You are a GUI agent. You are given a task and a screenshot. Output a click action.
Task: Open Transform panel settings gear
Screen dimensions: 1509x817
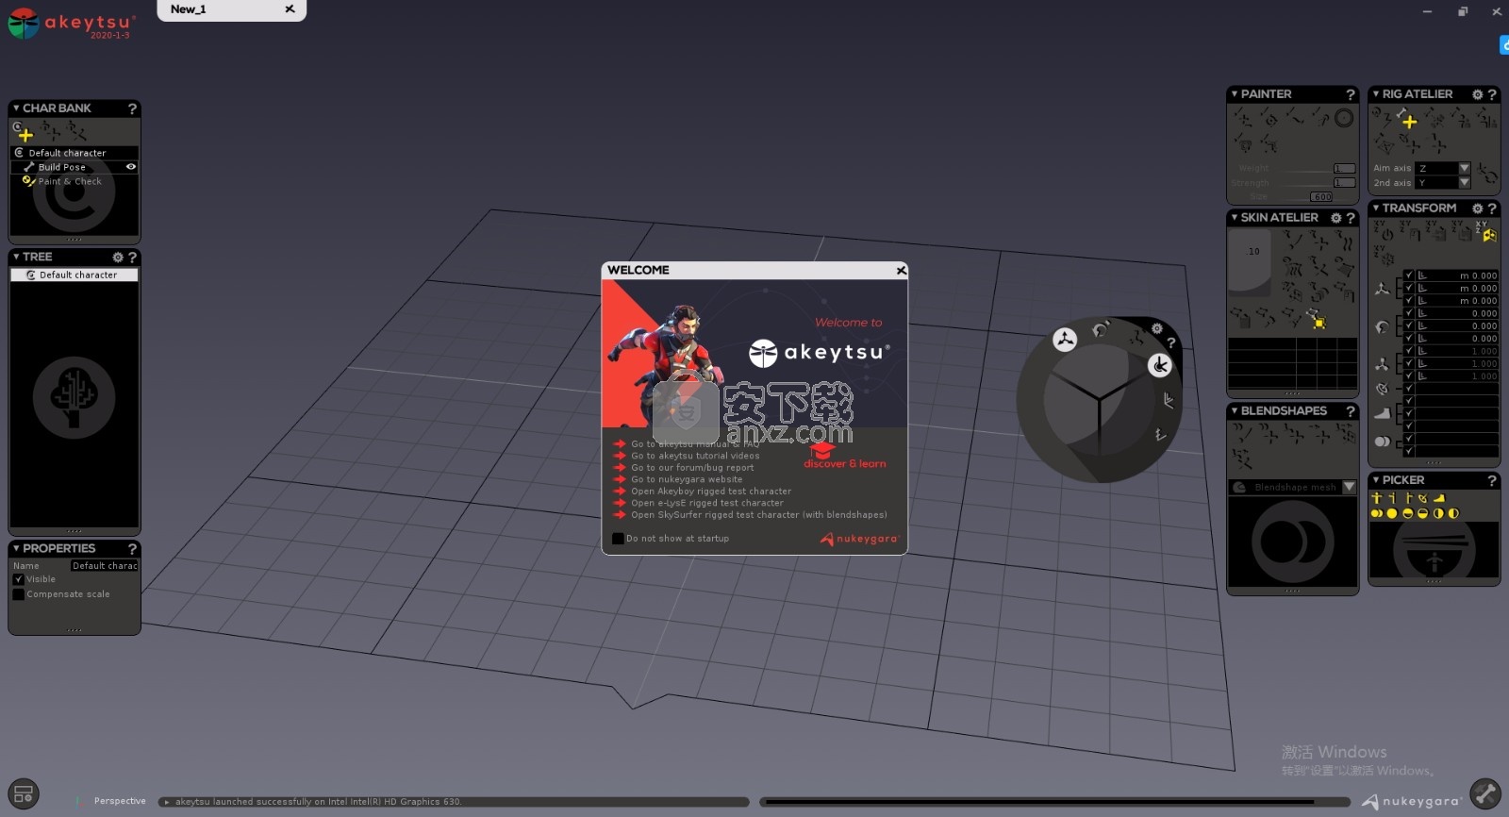tap(1477, 208)
